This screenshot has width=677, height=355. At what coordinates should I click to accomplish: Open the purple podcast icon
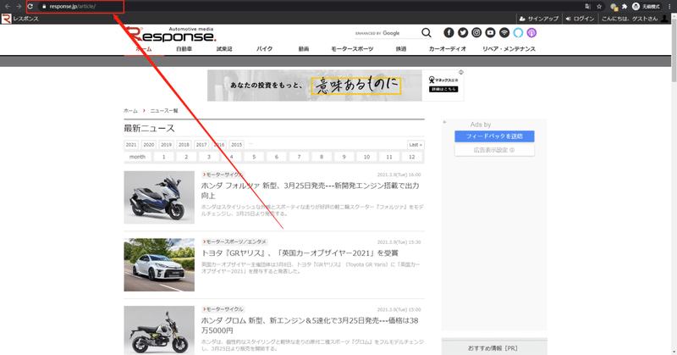pos(531,32)
